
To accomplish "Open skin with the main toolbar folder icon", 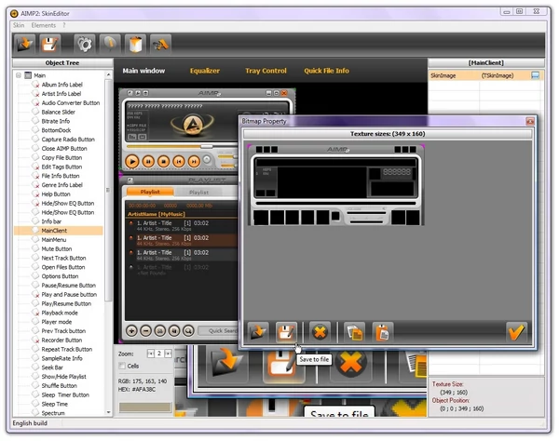I will (x=24, y=45).
